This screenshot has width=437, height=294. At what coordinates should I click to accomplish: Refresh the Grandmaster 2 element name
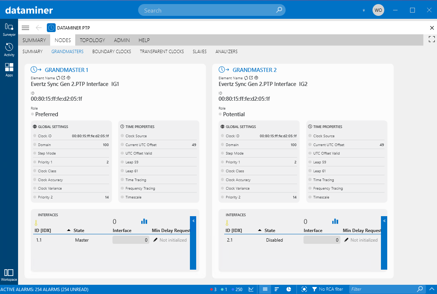coord(246,78)
